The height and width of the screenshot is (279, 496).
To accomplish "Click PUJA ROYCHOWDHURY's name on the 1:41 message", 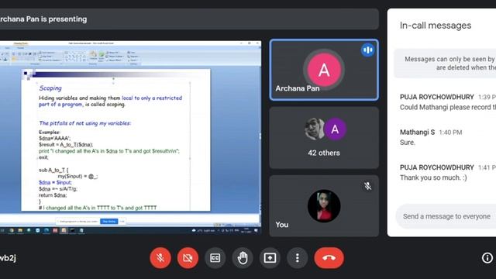I will point(437,167).
